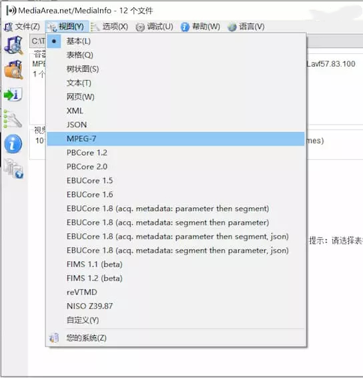Click the preferences wrench icon in sidebar
Screen dimensions: 363x378
[x=13, y=119]
